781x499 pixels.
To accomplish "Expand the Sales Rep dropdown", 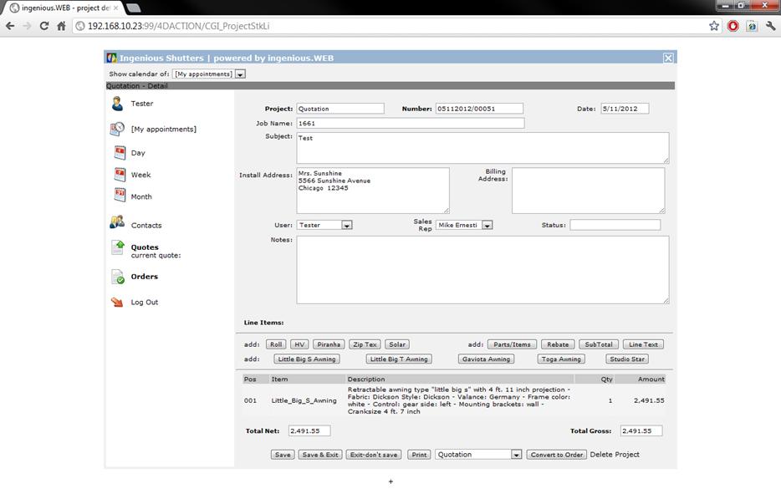I will (487, 225).
